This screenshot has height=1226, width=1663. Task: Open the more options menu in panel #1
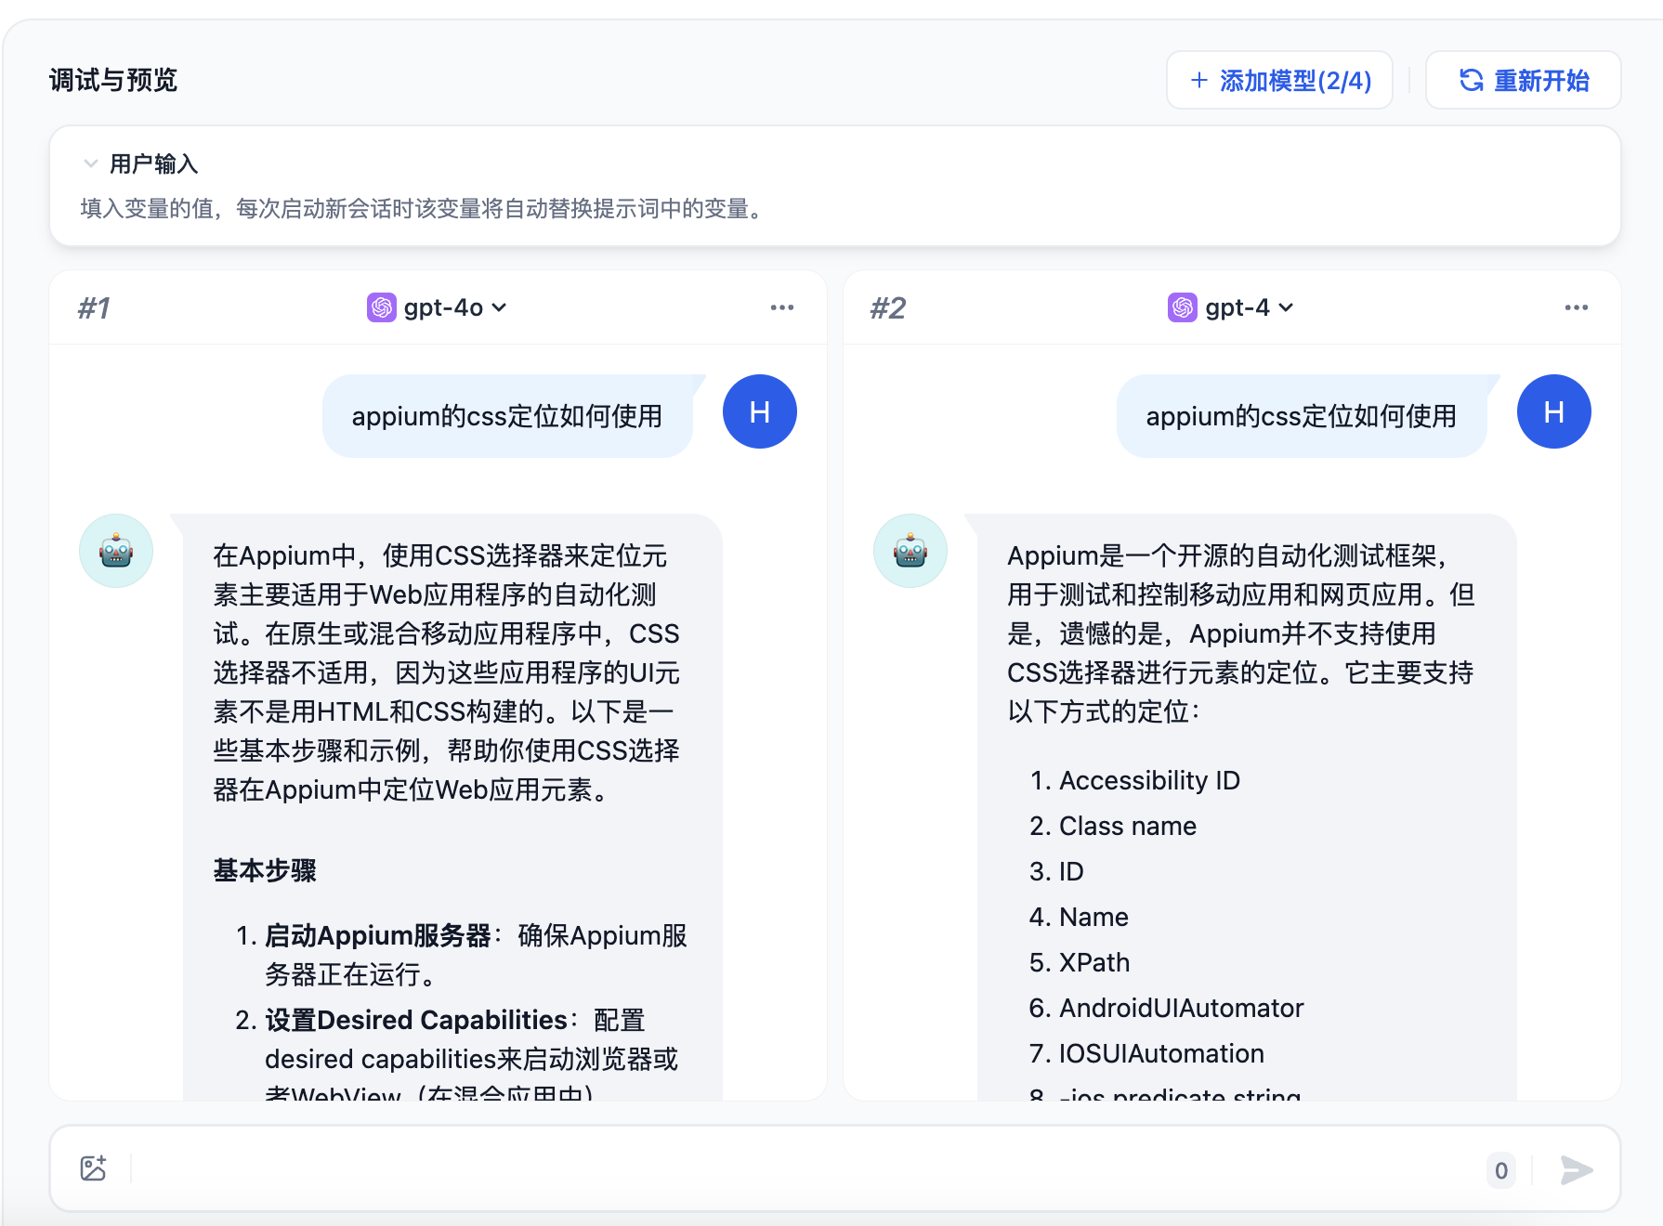782,307
